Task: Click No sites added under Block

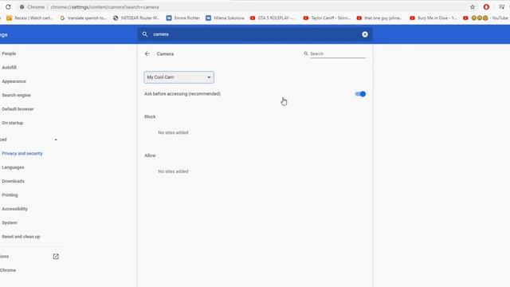Action: tap(173, 132)
